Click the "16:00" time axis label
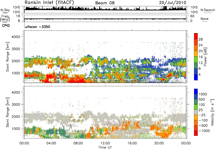 pyautogui.click(x=132, y=143)
